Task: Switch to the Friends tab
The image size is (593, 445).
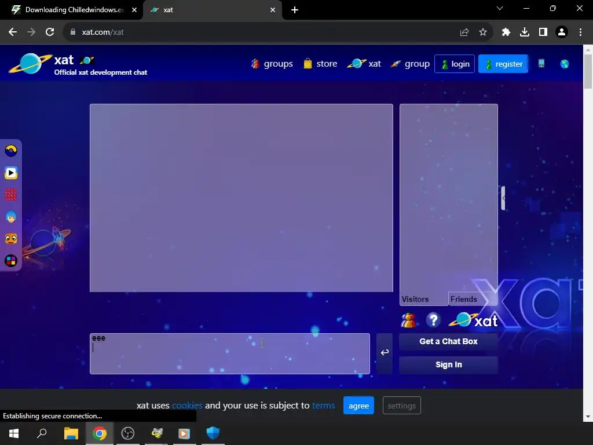Action: (473, 299)
